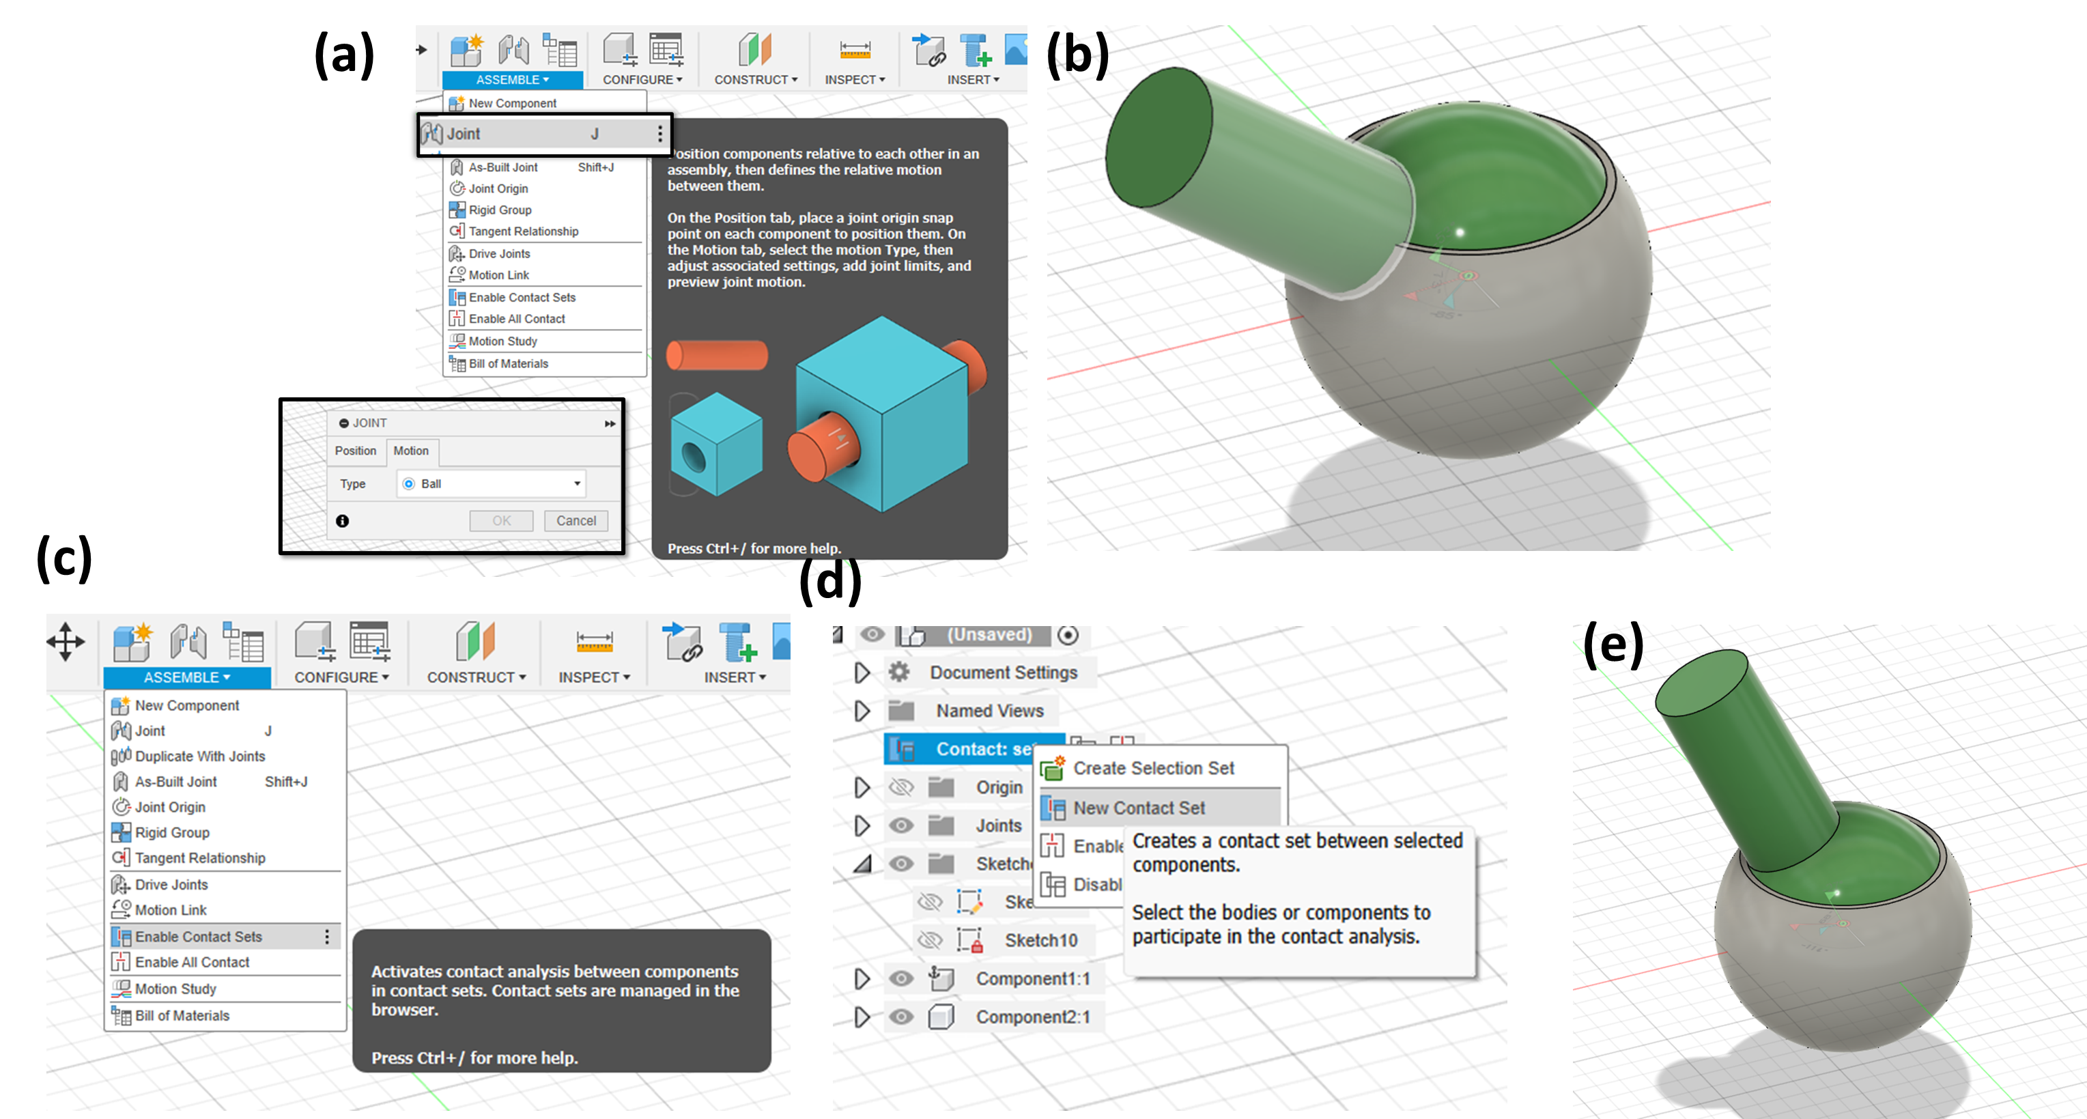Click the cube icon of Component2:1
Image resolution: width=2087 pixels, height=1119 pixels.
941,1017
